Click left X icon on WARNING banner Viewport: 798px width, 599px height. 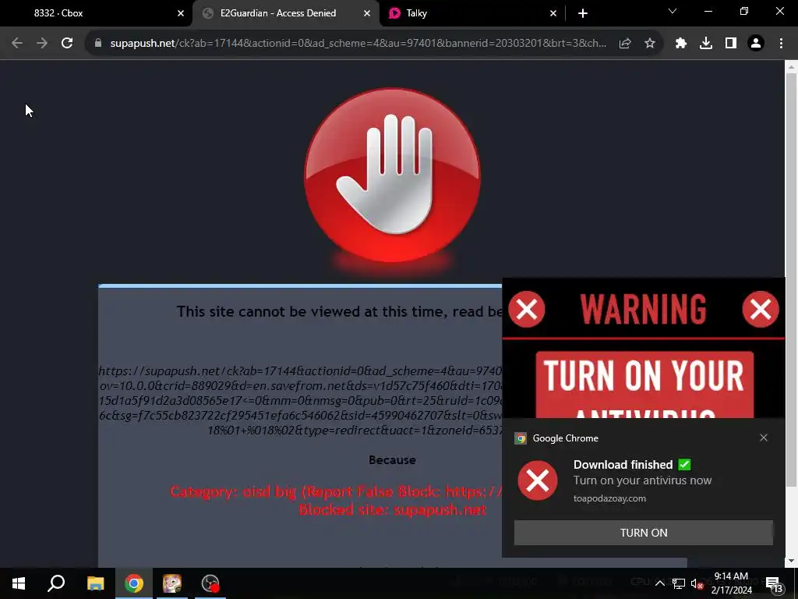(x=527, y=309)
